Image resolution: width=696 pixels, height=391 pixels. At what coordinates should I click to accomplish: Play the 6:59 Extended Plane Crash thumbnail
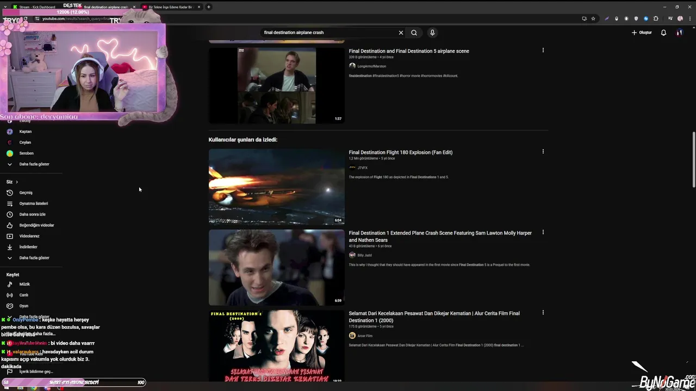276,267
